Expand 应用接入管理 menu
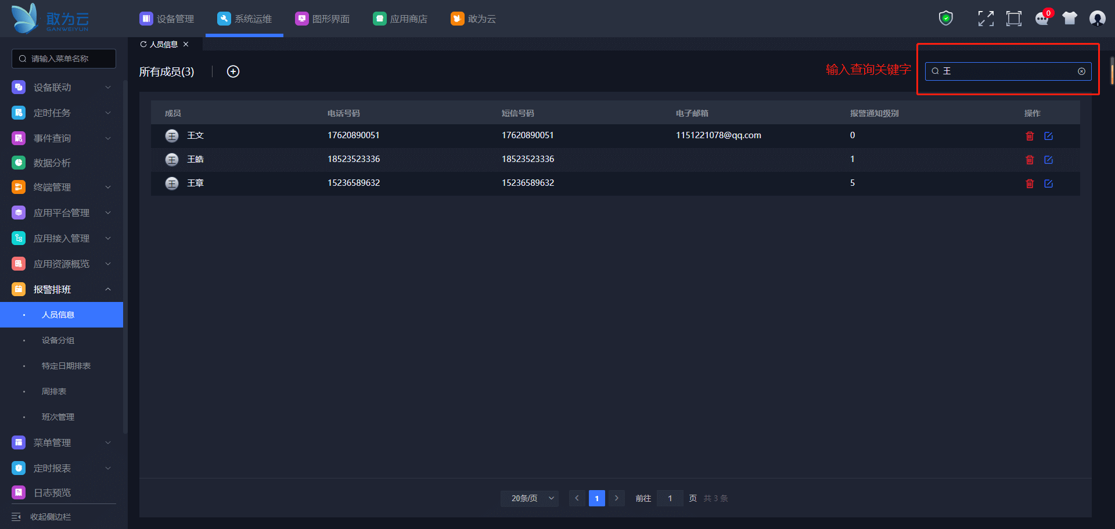 (x=62, y=238)
